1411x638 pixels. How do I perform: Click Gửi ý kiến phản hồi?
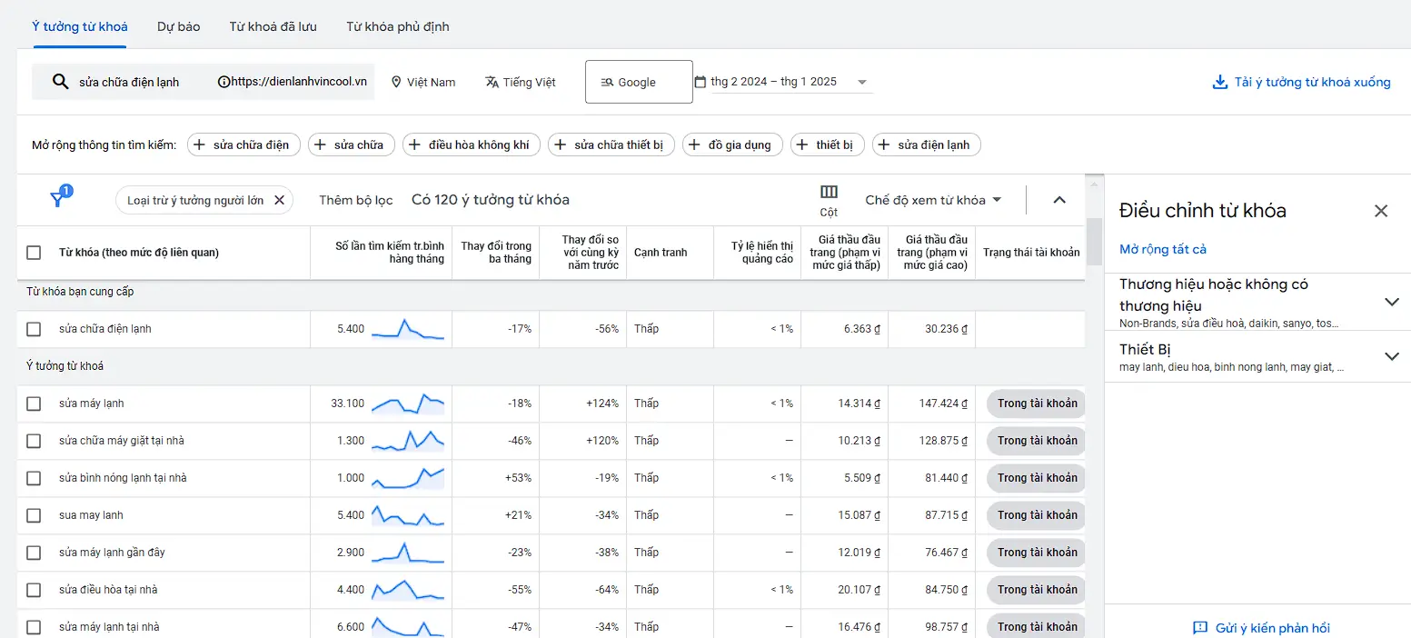point(1272,628)
